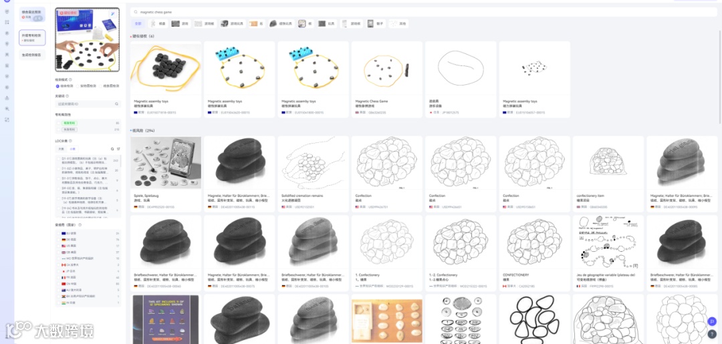Toggle the 风险 switch in the first sidebar card
The height and width of the screenshot is (344, 722).
pyautogui.click(x=38, y=17)
